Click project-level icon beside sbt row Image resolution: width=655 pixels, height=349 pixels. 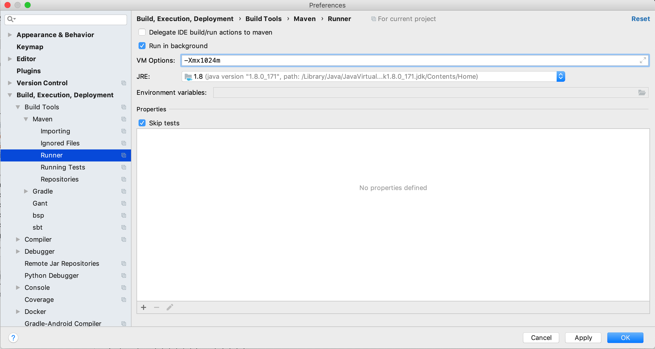[x=124, y=227]
